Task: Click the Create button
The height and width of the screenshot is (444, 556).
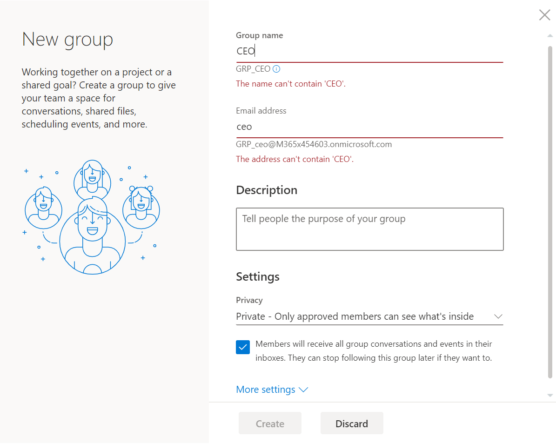Action: (270, 423)
